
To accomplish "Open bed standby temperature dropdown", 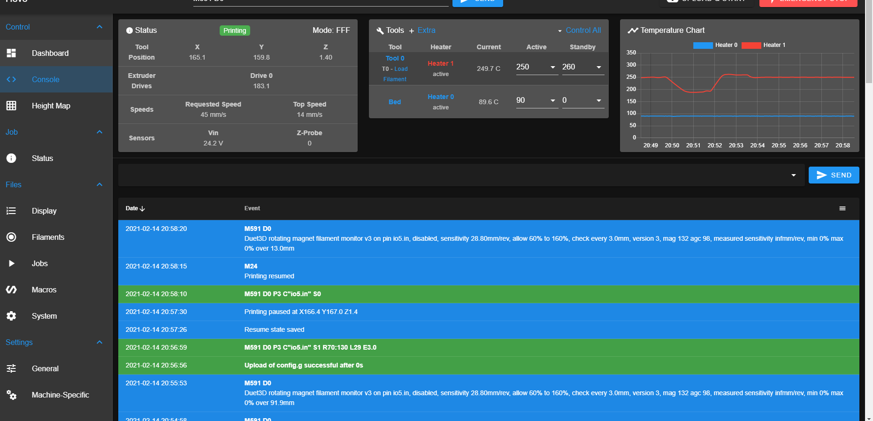I will [599, 100].
